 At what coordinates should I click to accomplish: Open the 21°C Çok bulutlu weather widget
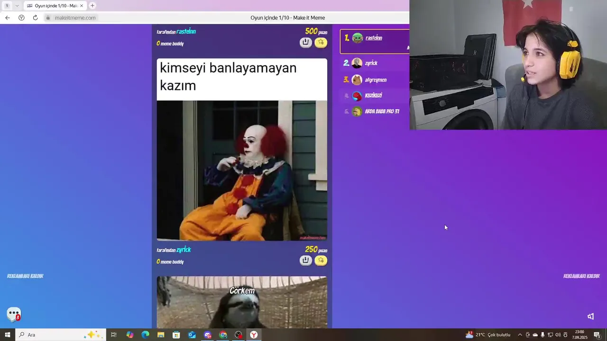click(488, 335)
